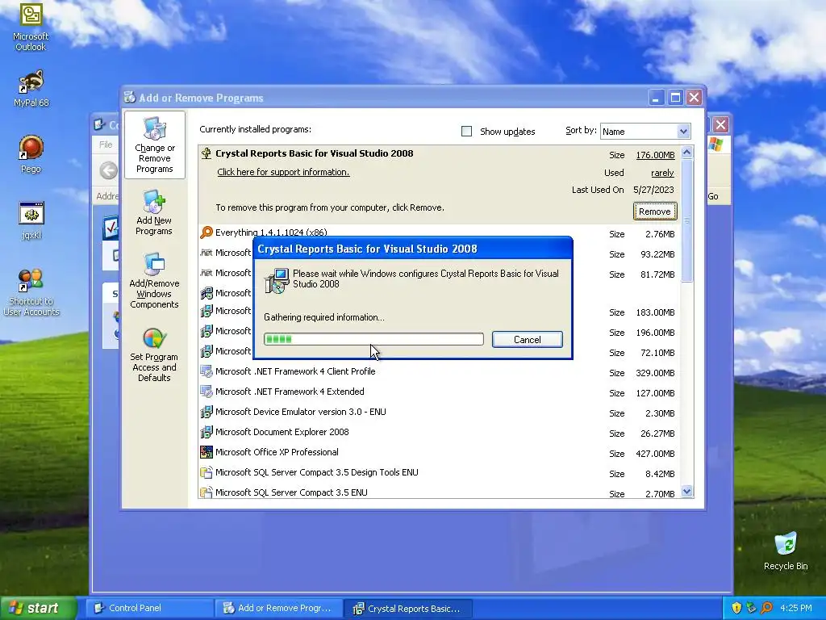This screenshot has width=826, height=620.
Task: Click icon of Microsoft Document Explorer 2008
Action: (x=206, y=433)
